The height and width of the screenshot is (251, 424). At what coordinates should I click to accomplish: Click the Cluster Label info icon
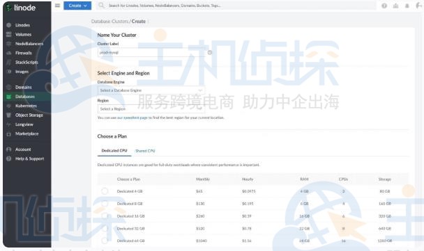pyautogui.click(x=210, y=52)
